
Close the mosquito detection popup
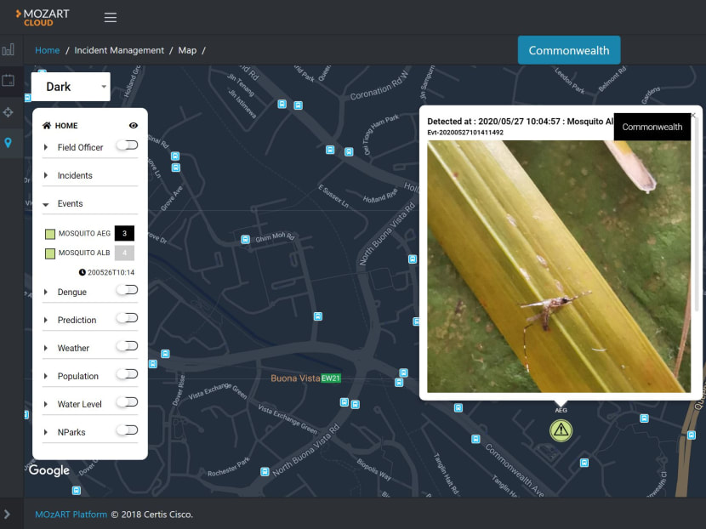(693, 116)
